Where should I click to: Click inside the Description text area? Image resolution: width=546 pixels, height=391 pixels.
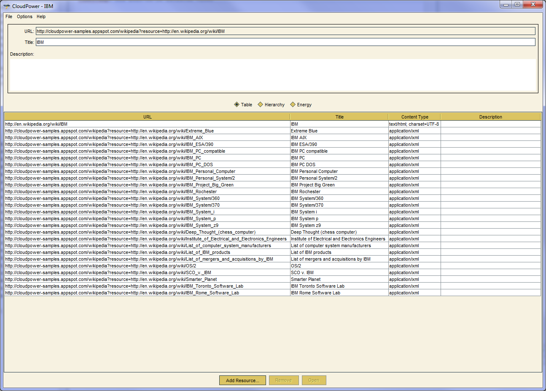coord(273,75)
